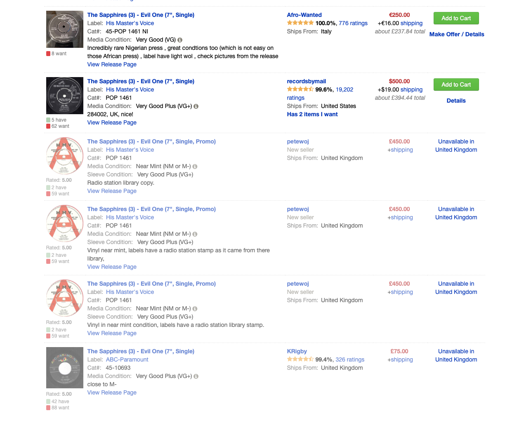Click red want icon showing 62 want

coord(48,126)
